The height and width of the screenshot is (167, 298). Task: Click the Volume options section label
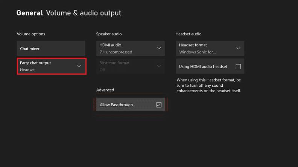31,34
